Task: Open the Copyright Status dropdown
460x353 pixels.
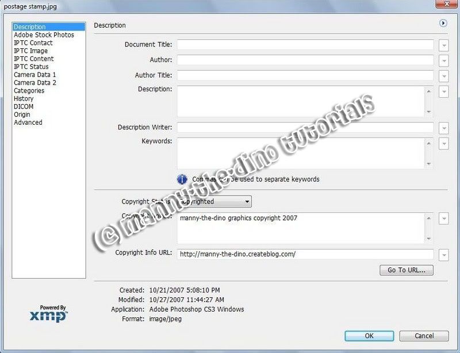Action: 214,202
